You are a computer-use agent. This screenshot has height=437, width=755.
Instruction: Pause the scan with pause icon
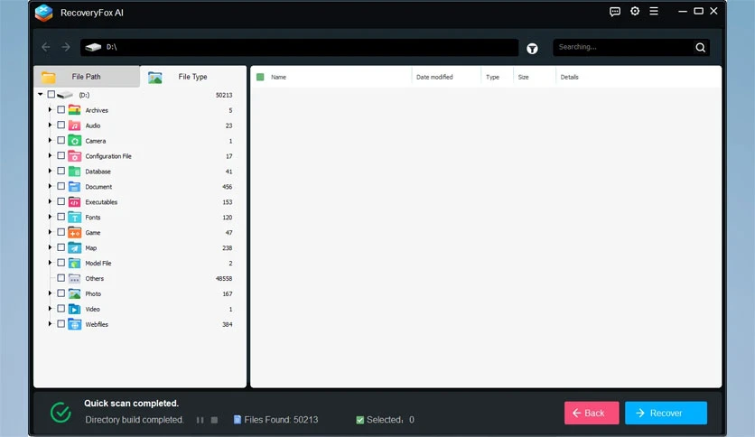200,420
